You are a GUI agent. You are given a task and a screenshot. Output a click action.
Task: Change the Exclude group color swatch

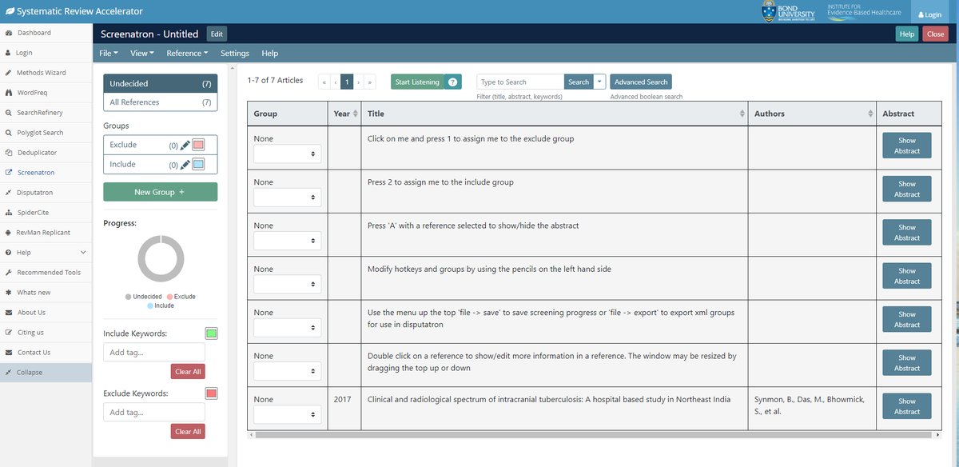199,145
